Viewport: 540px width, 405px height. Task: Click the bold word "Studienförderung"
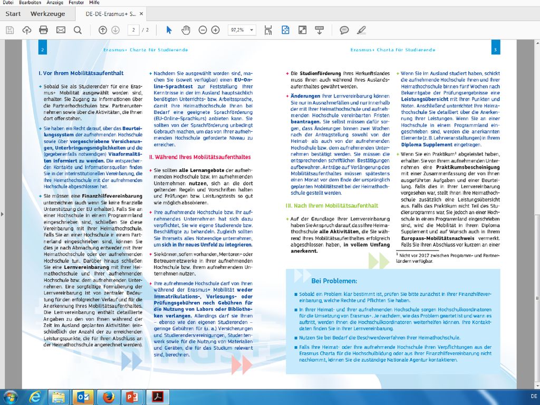pos(320,73)
